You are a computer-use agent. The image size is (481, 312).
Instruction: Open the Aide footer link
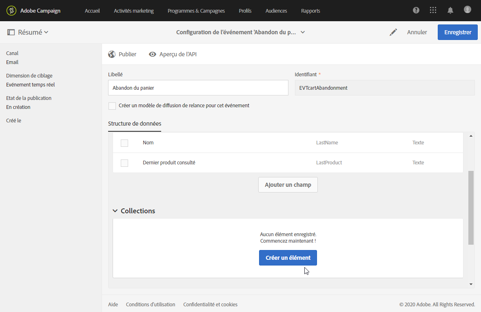[113, 304]
